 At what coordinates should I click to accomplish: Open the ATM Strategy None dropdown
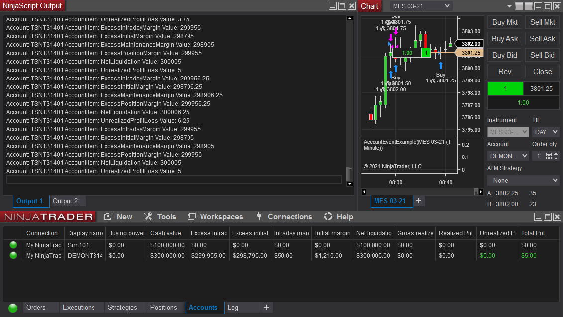click(x=523, y=181)
